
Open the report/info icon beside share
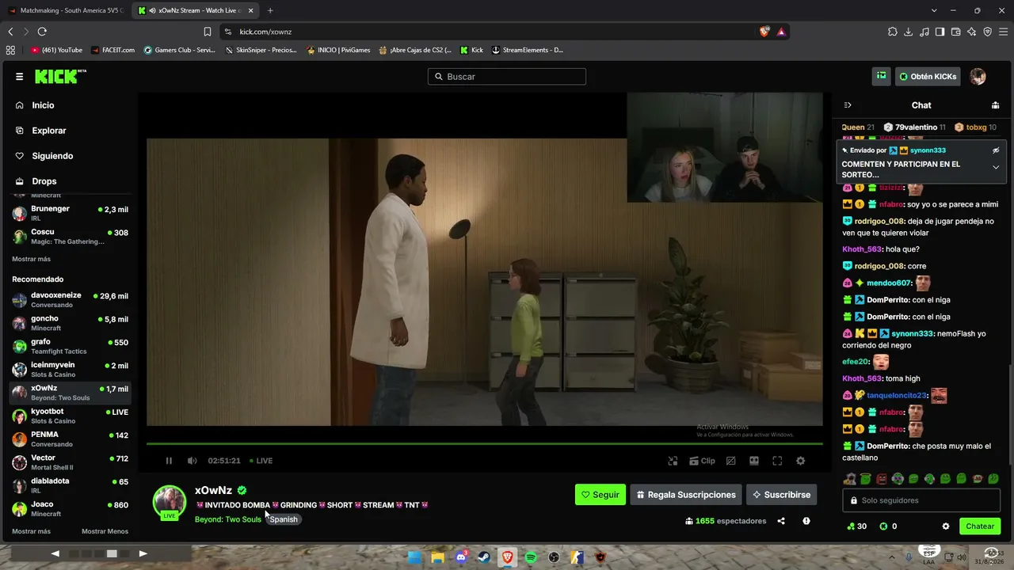(x=806, y=521)
